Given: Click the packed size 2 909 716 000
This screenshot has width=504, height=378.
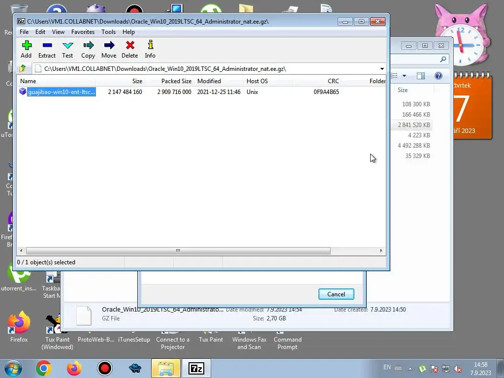Looking at the screenshot, I should pyautogui.click(x=174, y=92).
